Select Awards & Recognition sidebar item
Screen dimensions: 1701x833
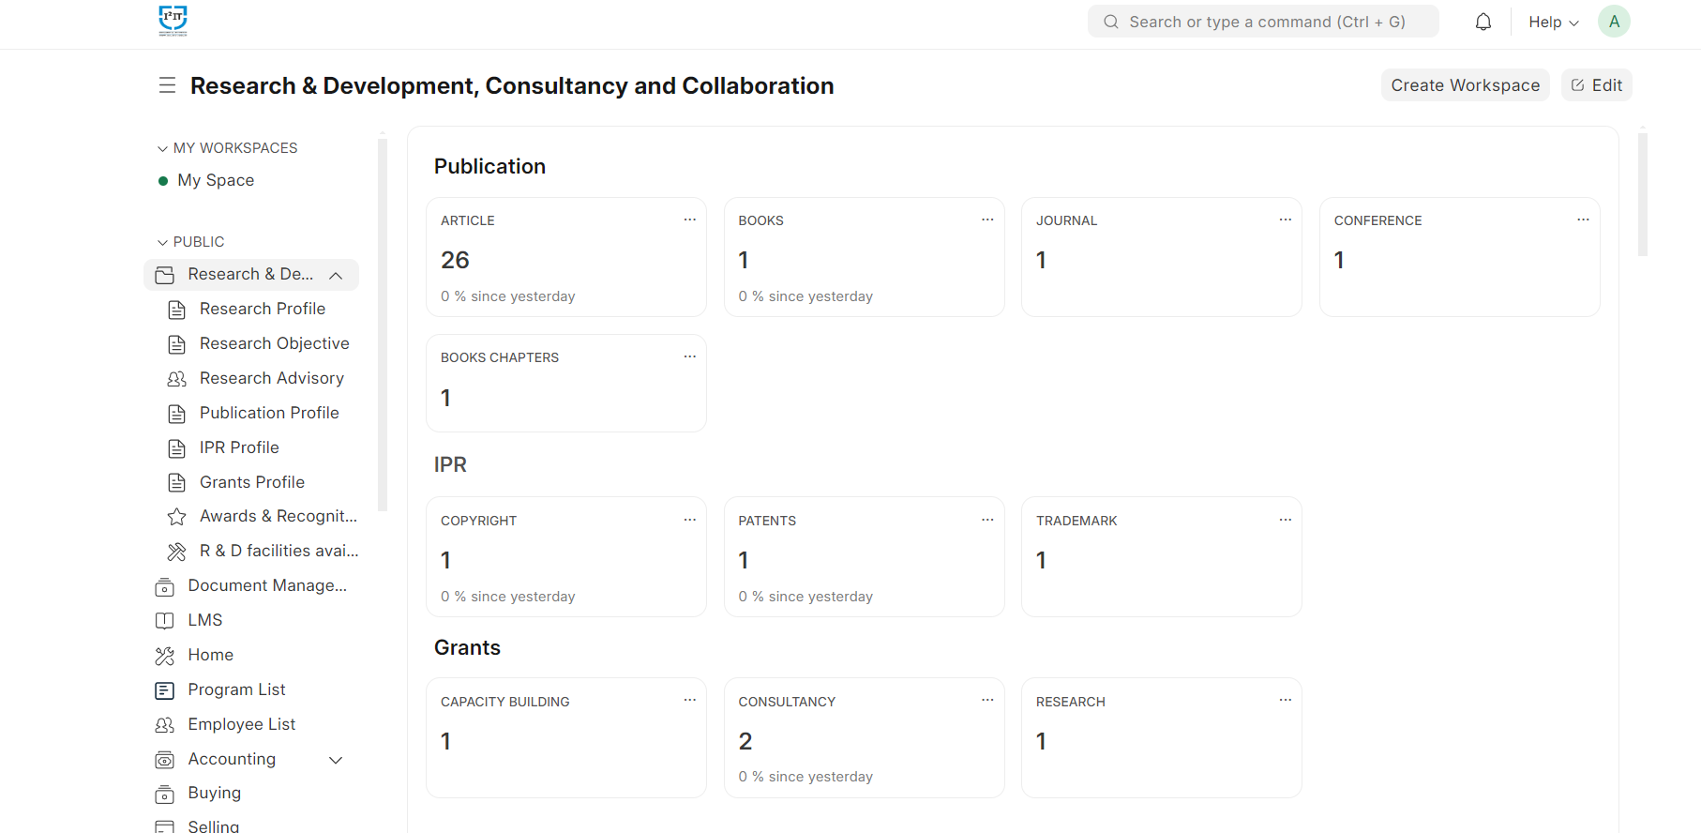pos(278,516)
